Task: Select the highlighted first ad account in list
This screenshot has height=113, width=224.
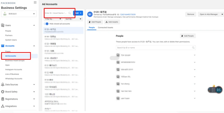Action: tap(63, 30)
